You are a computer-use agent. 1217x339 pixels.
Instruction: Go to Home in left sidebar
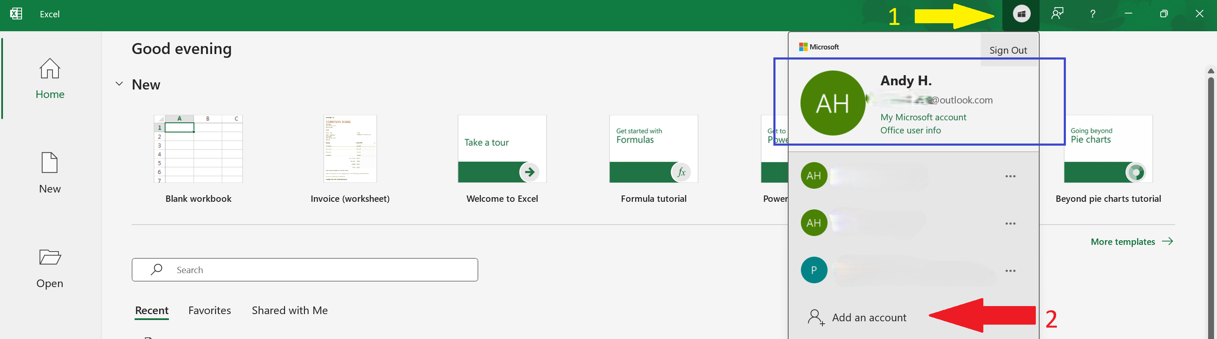click(x=50, y=78)
